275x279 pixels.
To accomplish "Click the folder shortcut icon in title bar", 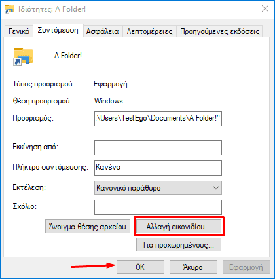I will (9, 9).
